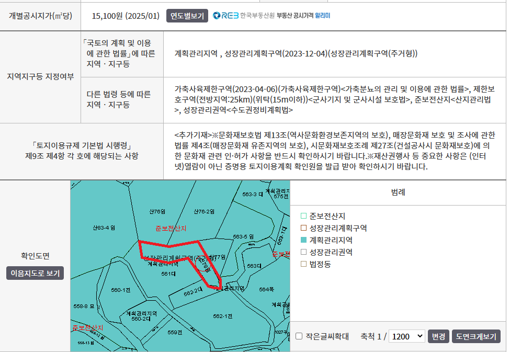Click the 준보전산지 legend swatch
This screenshot has width=510, height=352.
tap(303, 216)
